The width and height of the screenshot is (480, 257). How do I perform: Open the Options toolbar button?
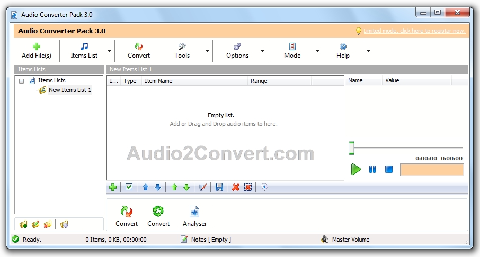pos(237,51)
